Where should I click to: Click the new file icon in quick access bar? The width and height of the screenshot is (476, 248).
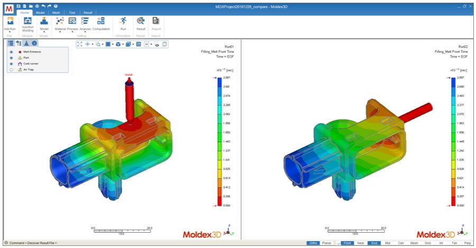pos(24,6)
